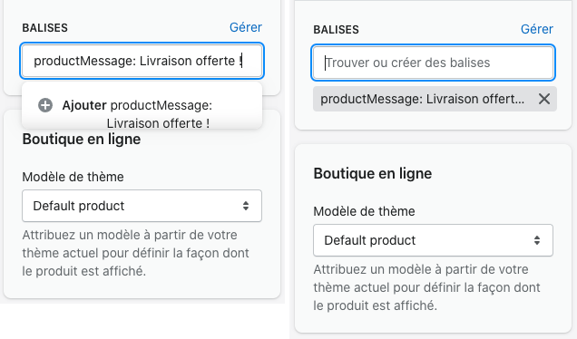Click the plus icon beside Ajouter suggestion

click(x=45, y=105)
